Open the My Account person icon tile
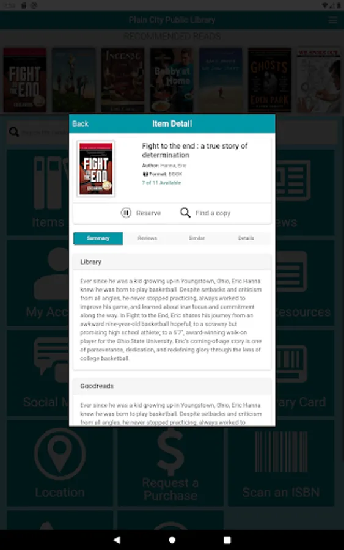The image size is (344, 550). (x=38, y=283)
